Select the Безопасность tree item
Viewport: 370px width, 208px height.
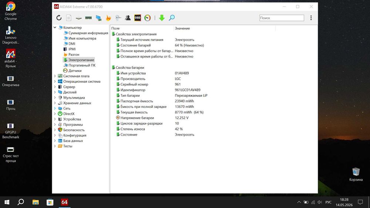click(x=74, y=130)
